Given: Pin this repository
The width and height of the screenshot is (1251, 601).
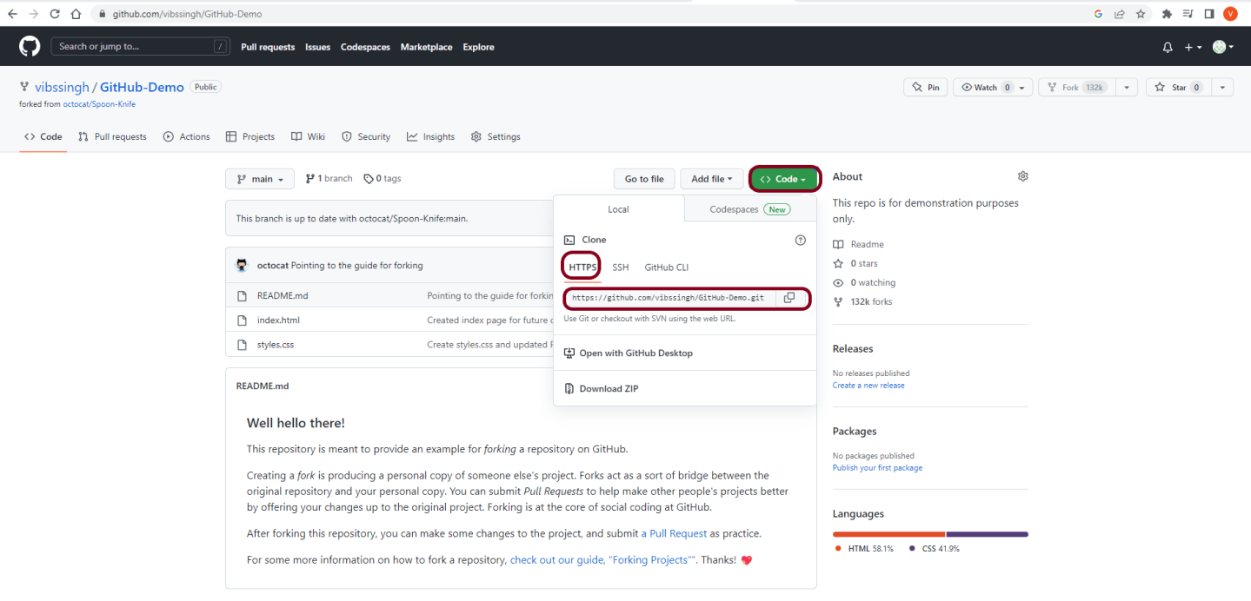Looking at the screenshot, I should (926, 88).
